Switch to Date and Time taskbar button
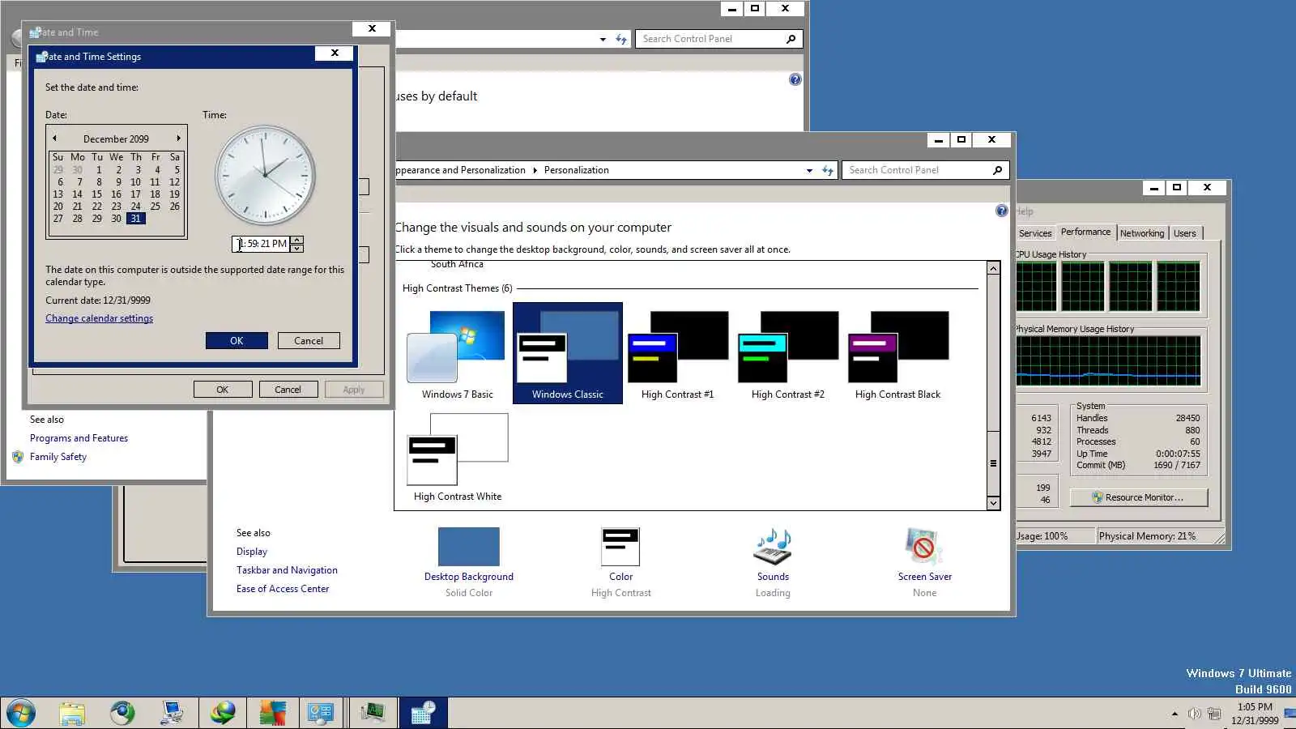 point(424,714)
